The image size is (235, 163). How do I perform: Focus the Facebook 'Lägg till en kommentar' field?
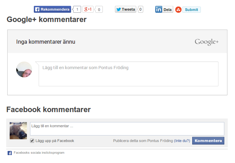127,129
